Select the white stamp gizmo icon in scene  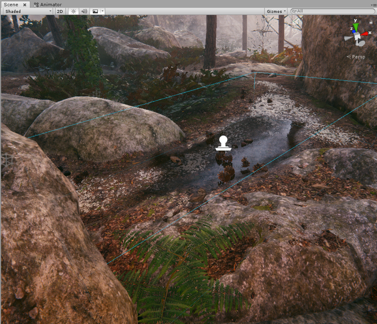click(x=224, y=143)
